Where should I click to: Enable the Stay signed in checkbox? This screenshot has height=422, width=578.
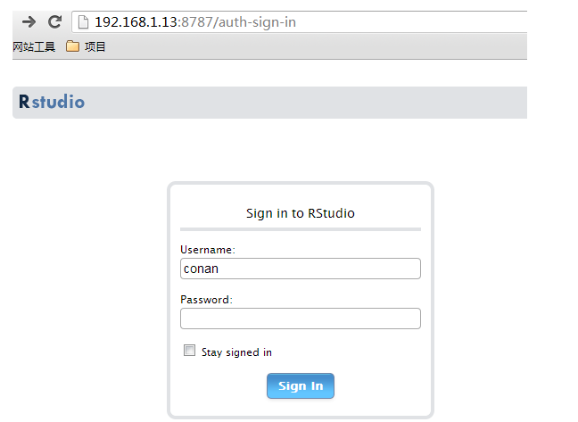point(189,350)
